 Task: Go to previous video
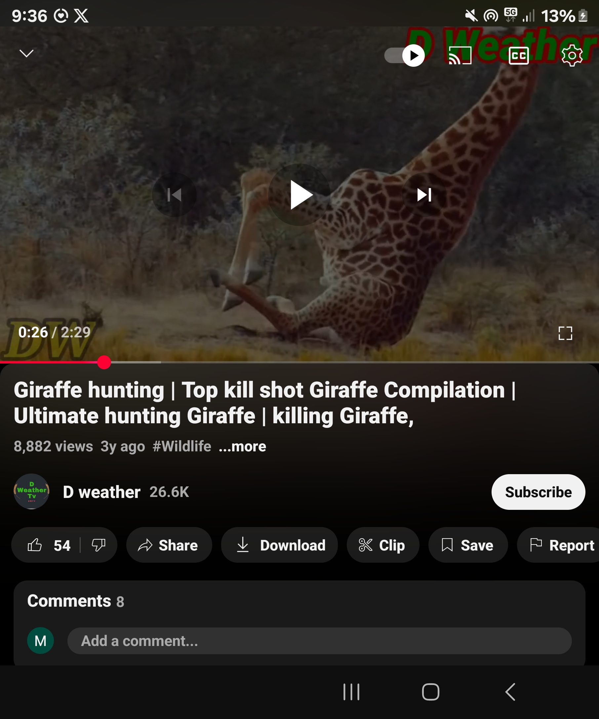pos(174,195)
